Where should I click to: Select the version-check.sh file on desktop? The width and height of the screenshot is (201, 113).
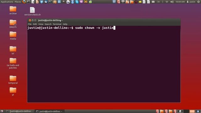pos(32,12)
